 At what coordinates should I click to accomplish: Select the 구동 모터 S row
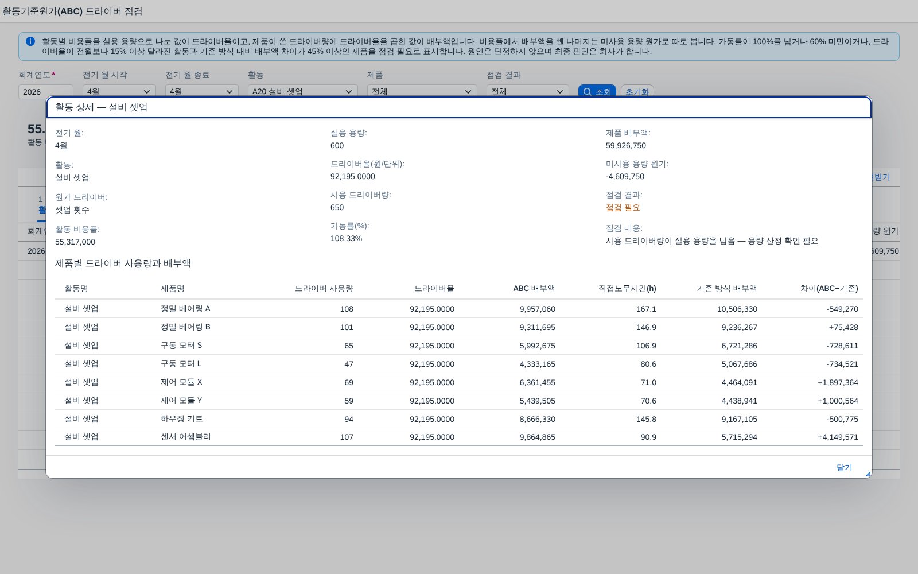click(459, 346)
